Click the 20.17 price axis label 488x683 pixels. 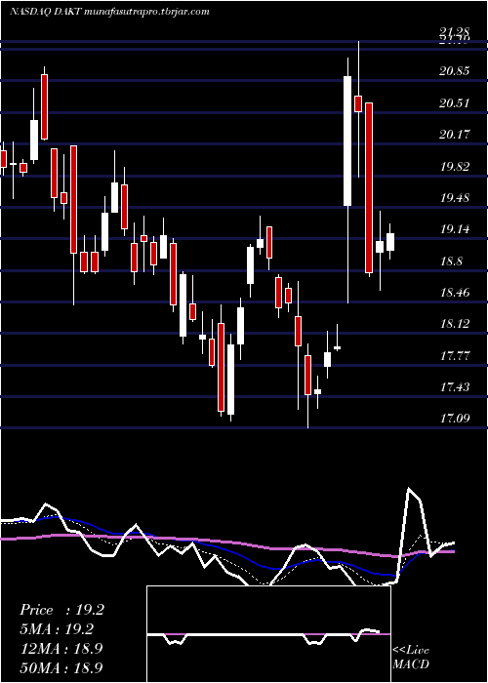(455, 135)
